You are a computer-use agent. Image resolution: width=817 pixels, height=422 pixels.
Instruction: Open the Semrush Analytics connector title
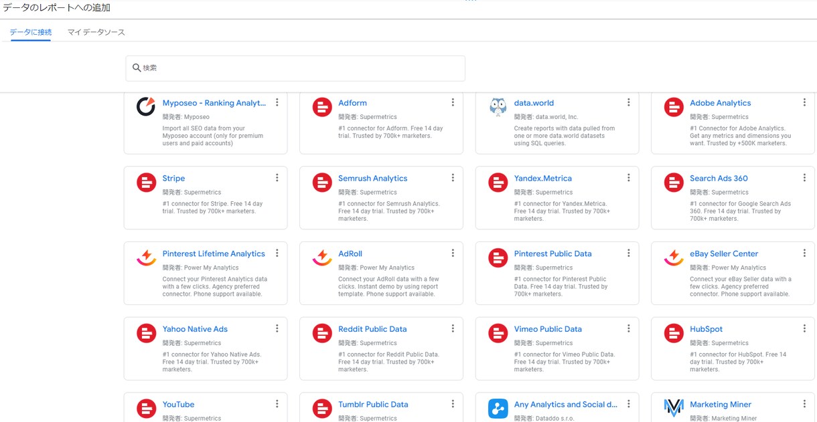373,179
